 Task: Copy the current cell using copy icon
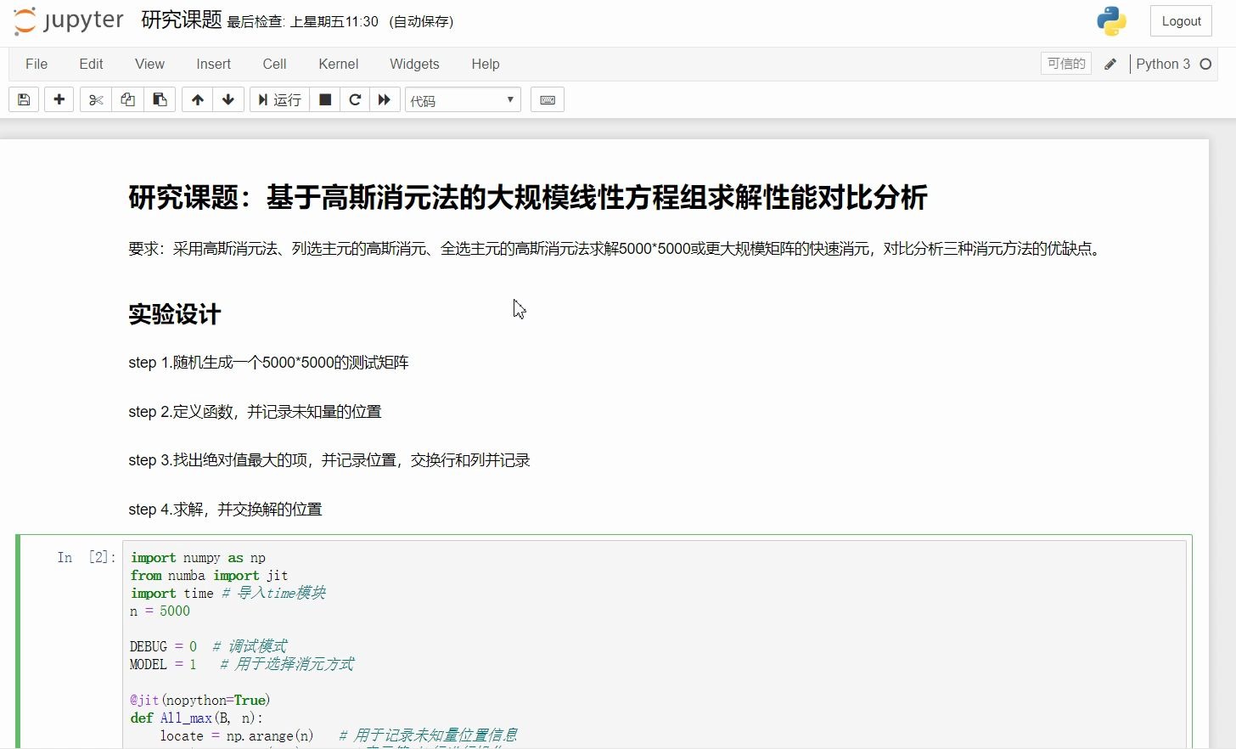click(127, 99)
